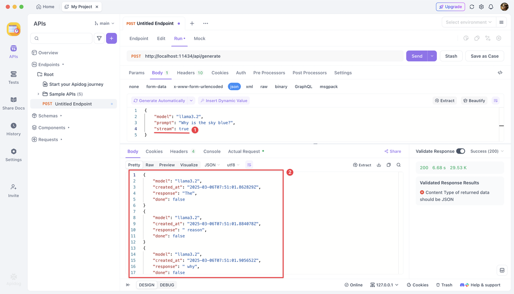Switch to the Endpoint tab

(139, 39)
